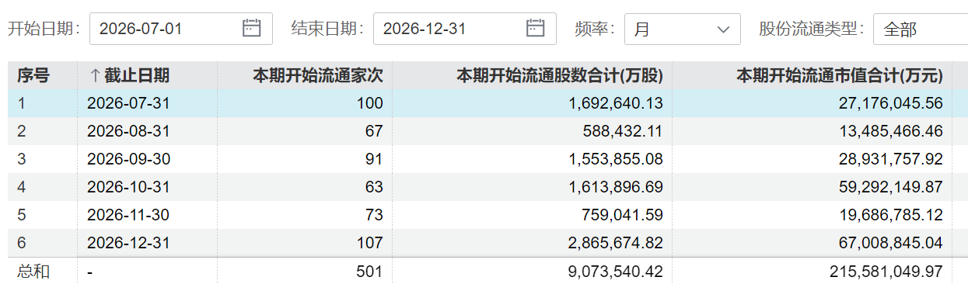Select date cell 2026-08-31

click(x=128, y=131)
